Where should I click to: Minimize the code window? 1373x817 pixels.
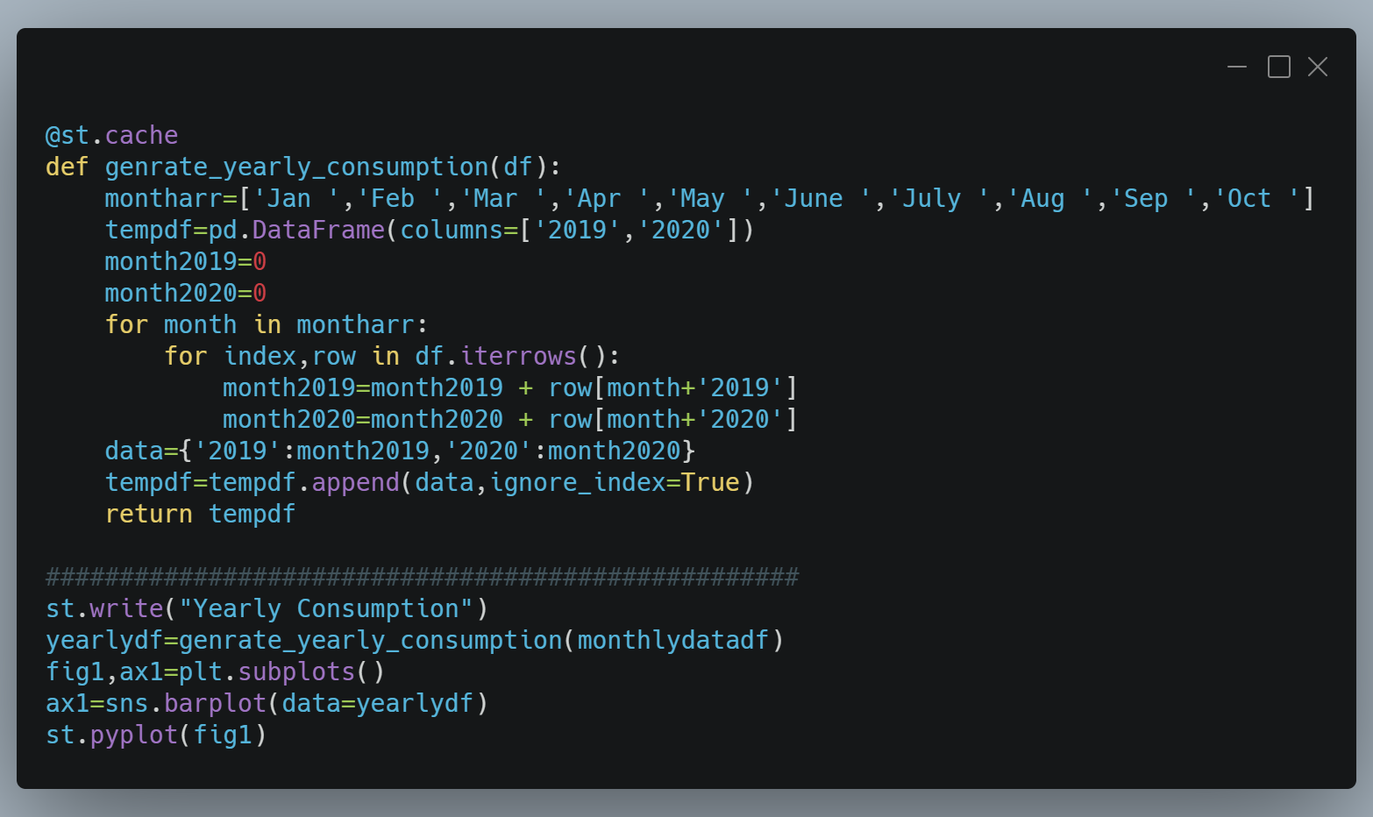pyautogui.click(x=1237, y=67)
